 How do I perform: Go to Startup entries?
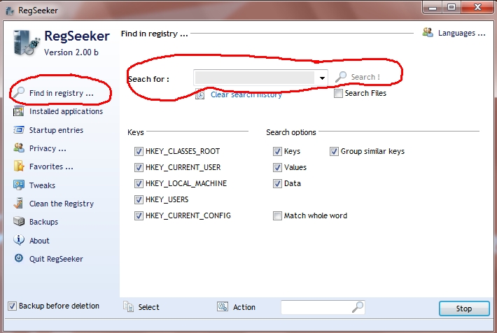tap(56, 130)
